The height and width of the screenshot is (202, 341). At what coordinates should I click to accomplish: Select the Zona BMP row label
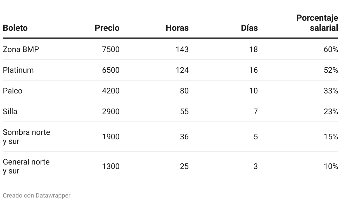21,50
